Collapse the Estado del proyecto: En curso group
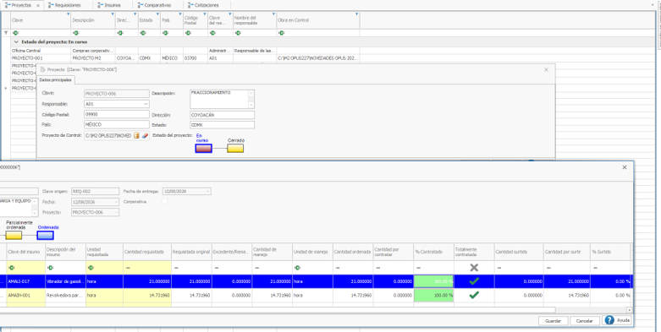 tap(16, 42)
